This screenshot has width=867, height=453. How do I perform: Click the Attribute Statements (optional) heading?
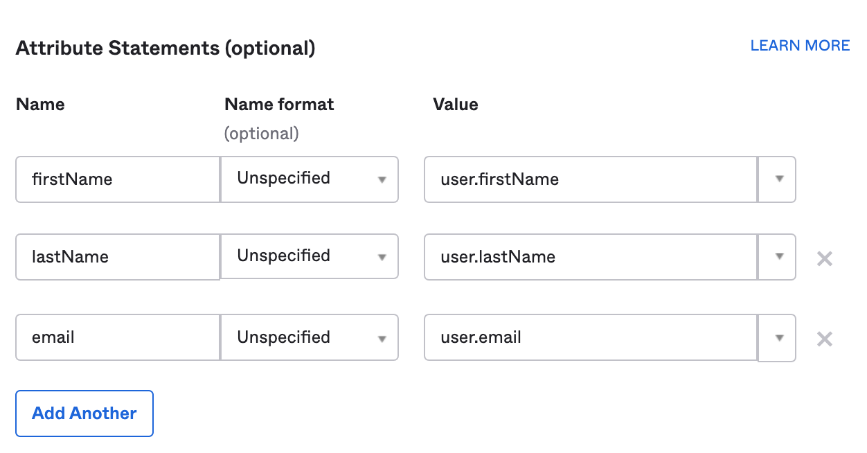click(166, 48)
